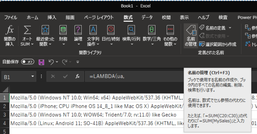The image size is (257, 134).
Task: Click the cell with iPhone OS 14_8_1 user agent
Action: tap(97, 106)
